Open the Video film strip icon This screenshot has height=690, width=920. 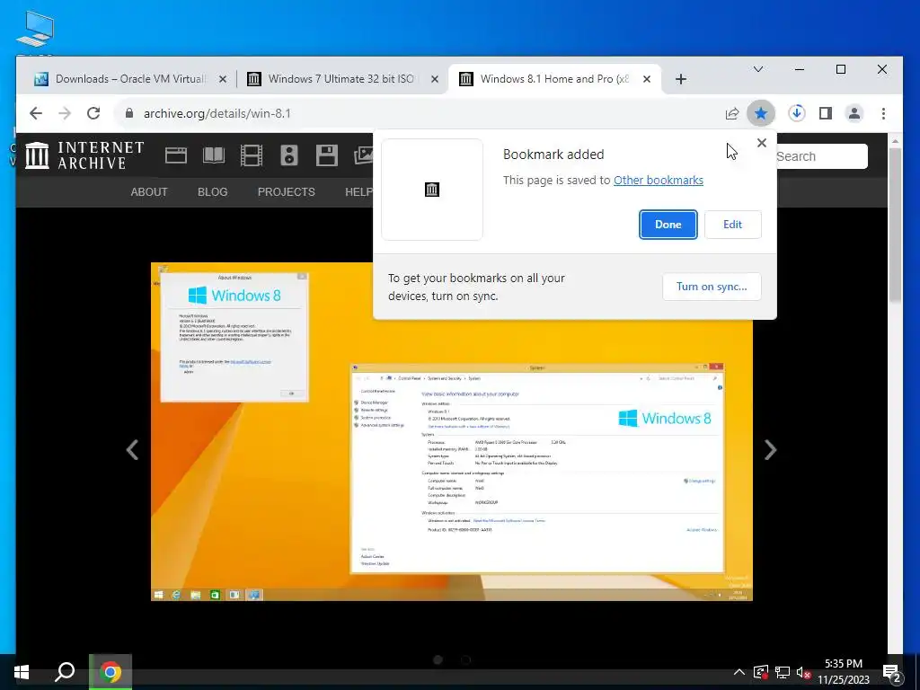[252, 155]
